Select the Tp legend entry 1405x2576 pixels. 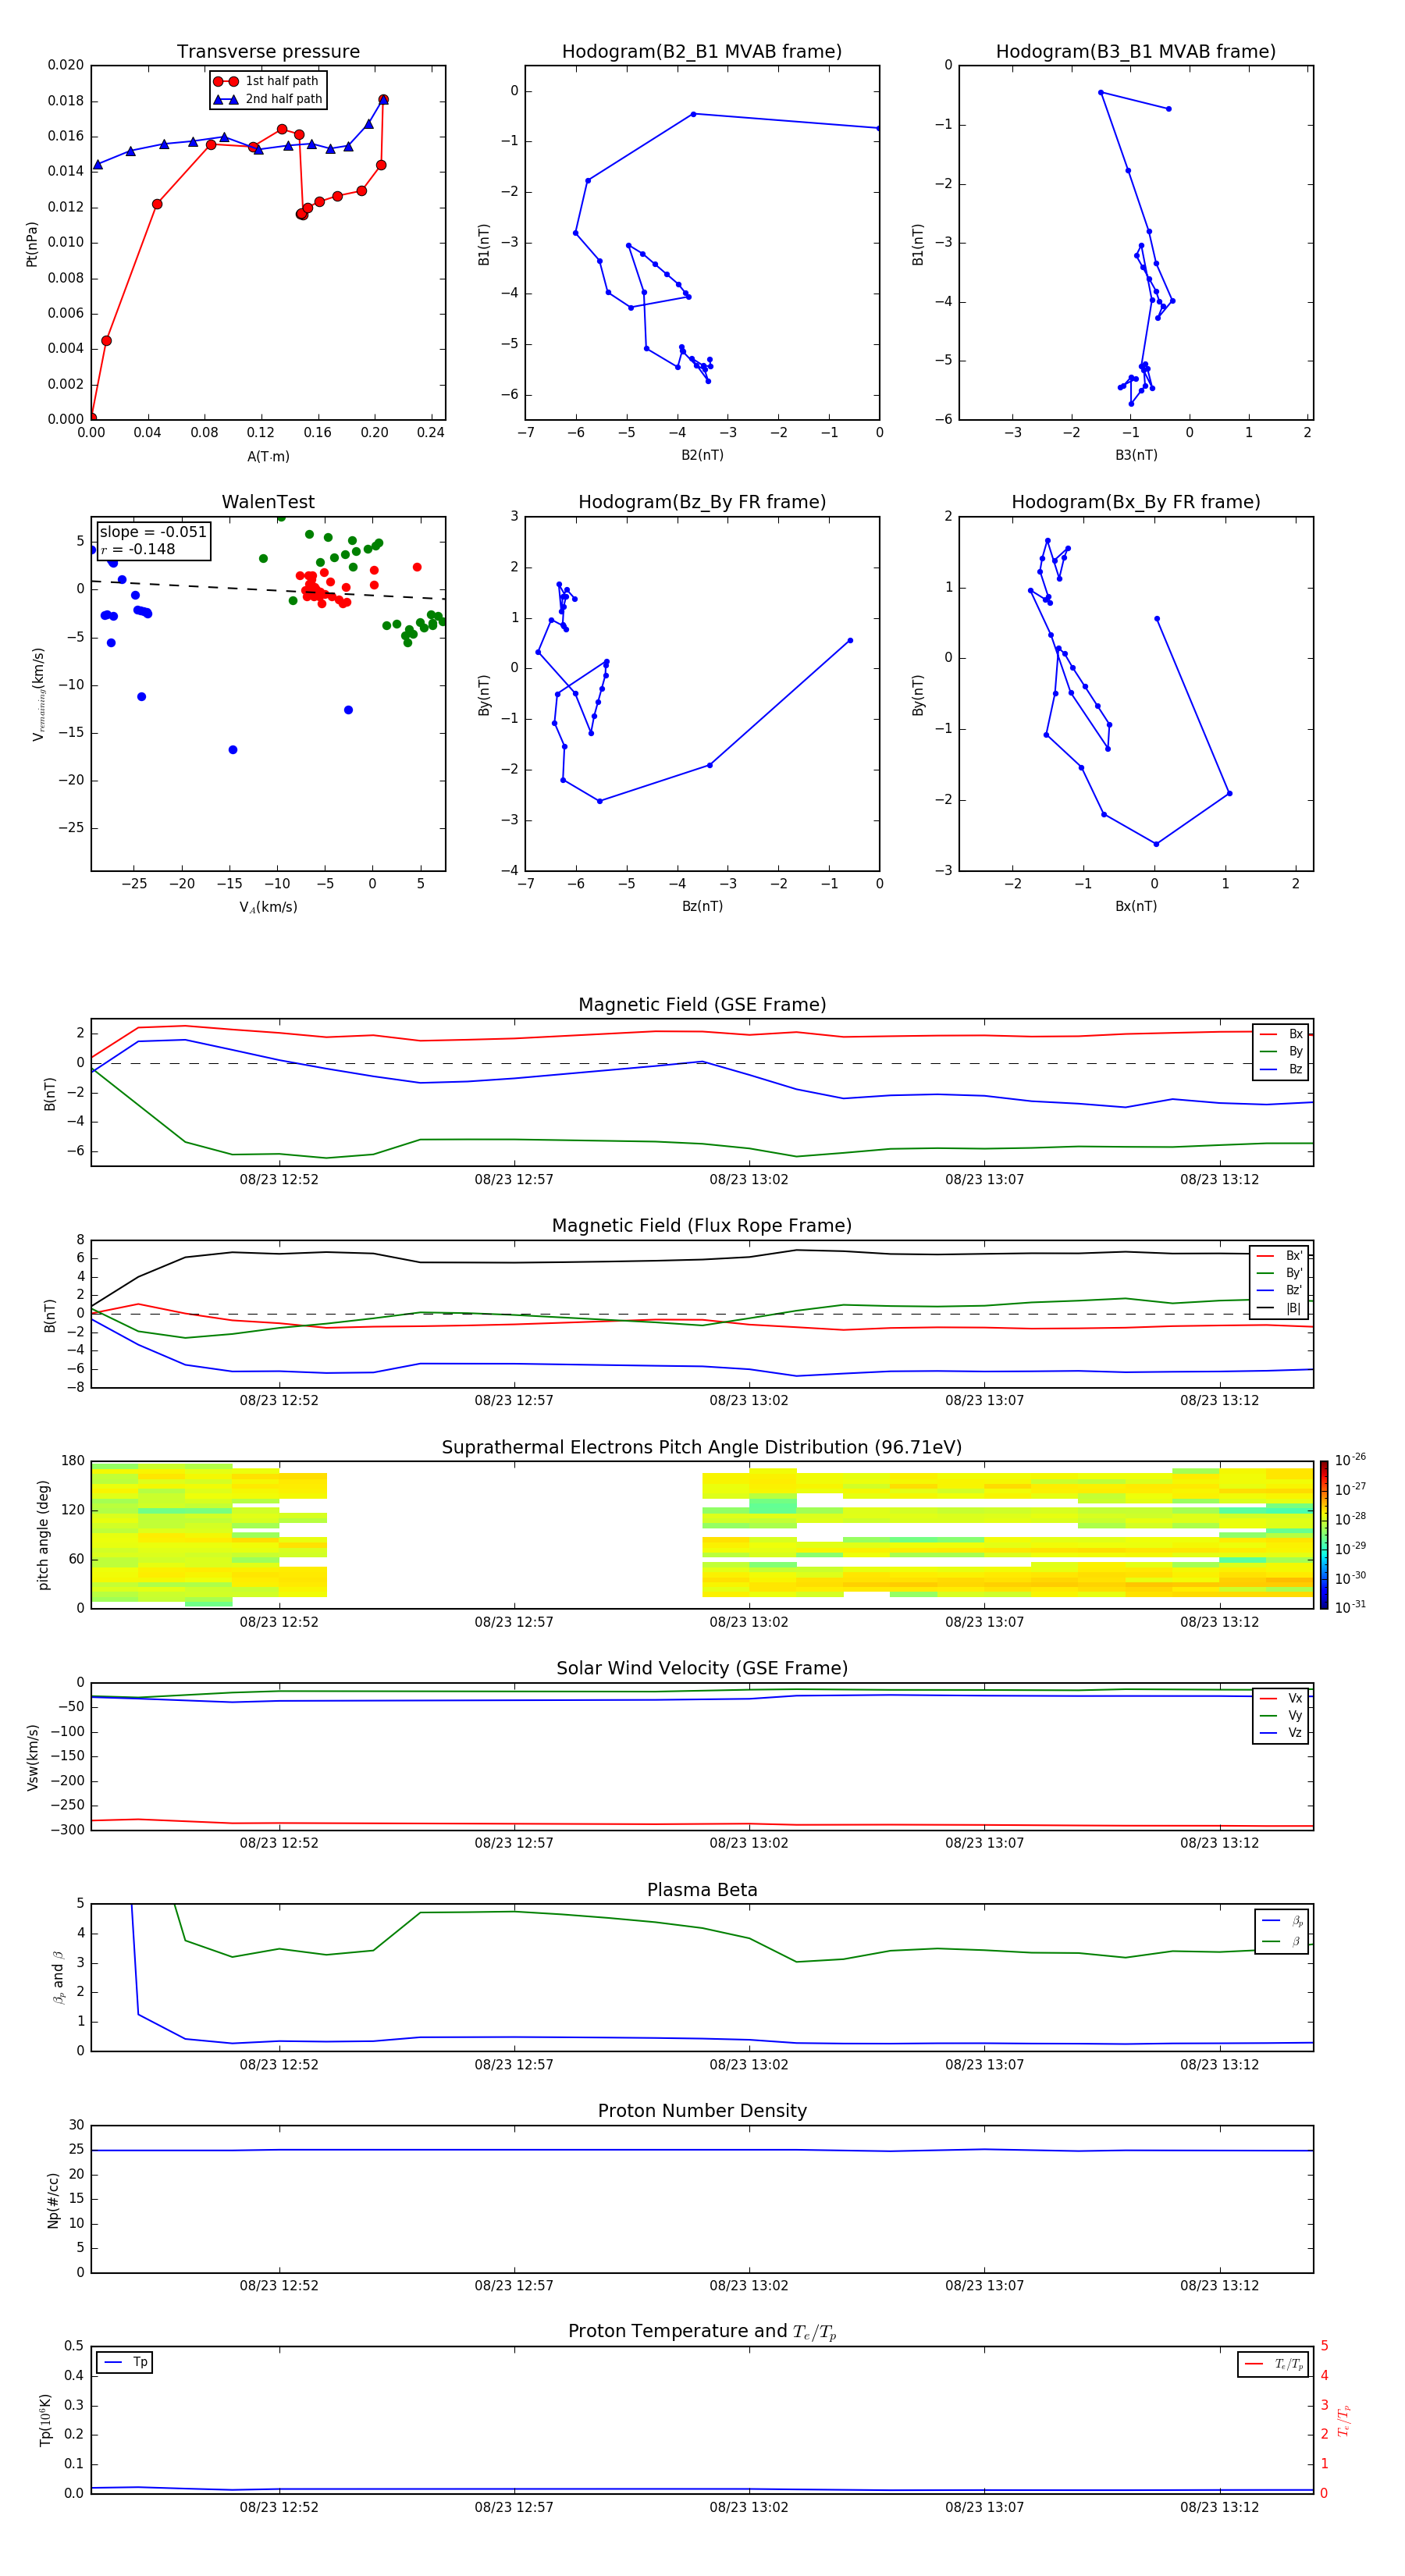(125, 2362)
